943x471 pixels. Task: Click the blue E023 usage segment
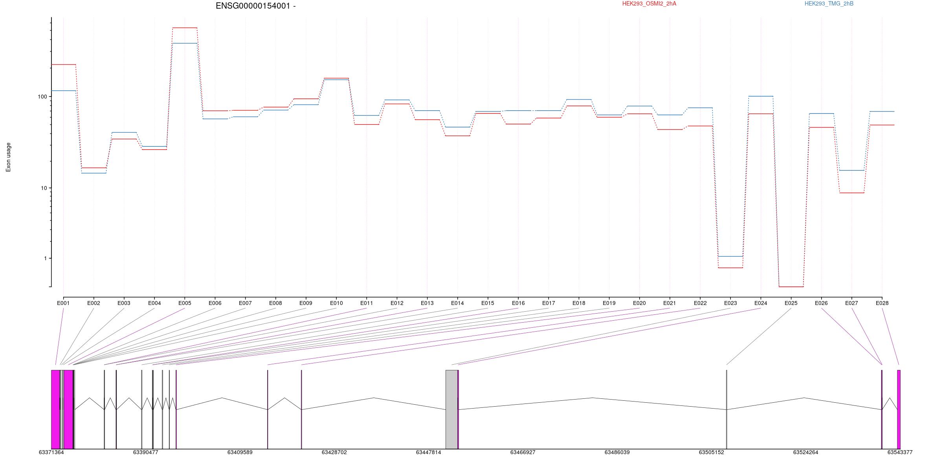click(730, 256)
